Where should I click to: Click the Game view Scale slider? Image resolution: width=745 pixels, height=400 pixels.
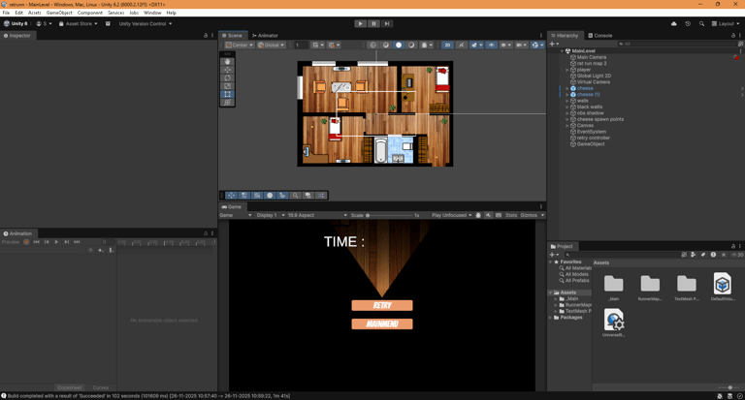point(388,215)
